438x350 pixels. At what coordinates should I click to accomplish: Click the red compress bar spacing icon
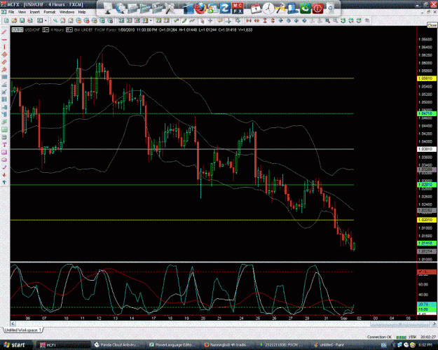point(248,21)
